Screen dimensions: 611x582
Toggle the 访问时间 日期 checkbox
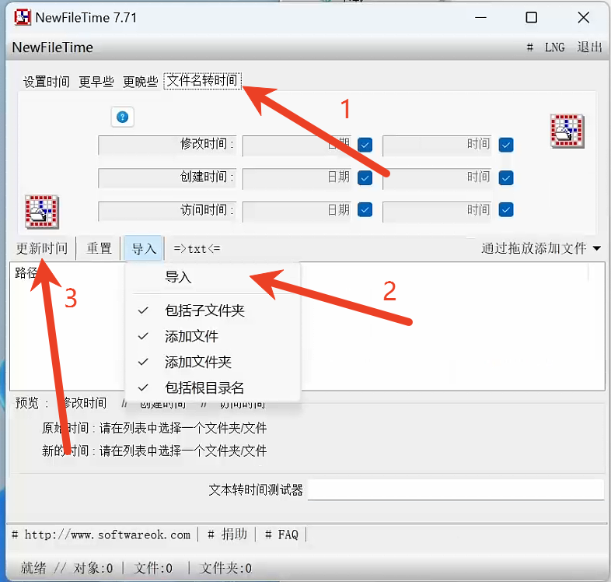coord(365,209)
